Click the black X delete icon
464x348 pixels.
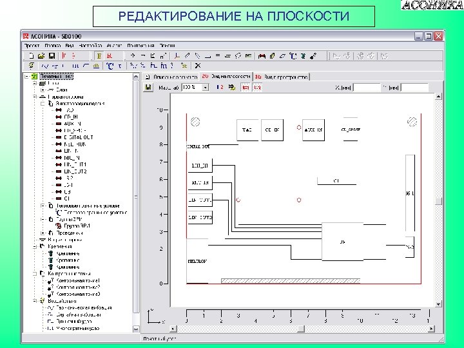pyautogui.click(x=198, y=66)
